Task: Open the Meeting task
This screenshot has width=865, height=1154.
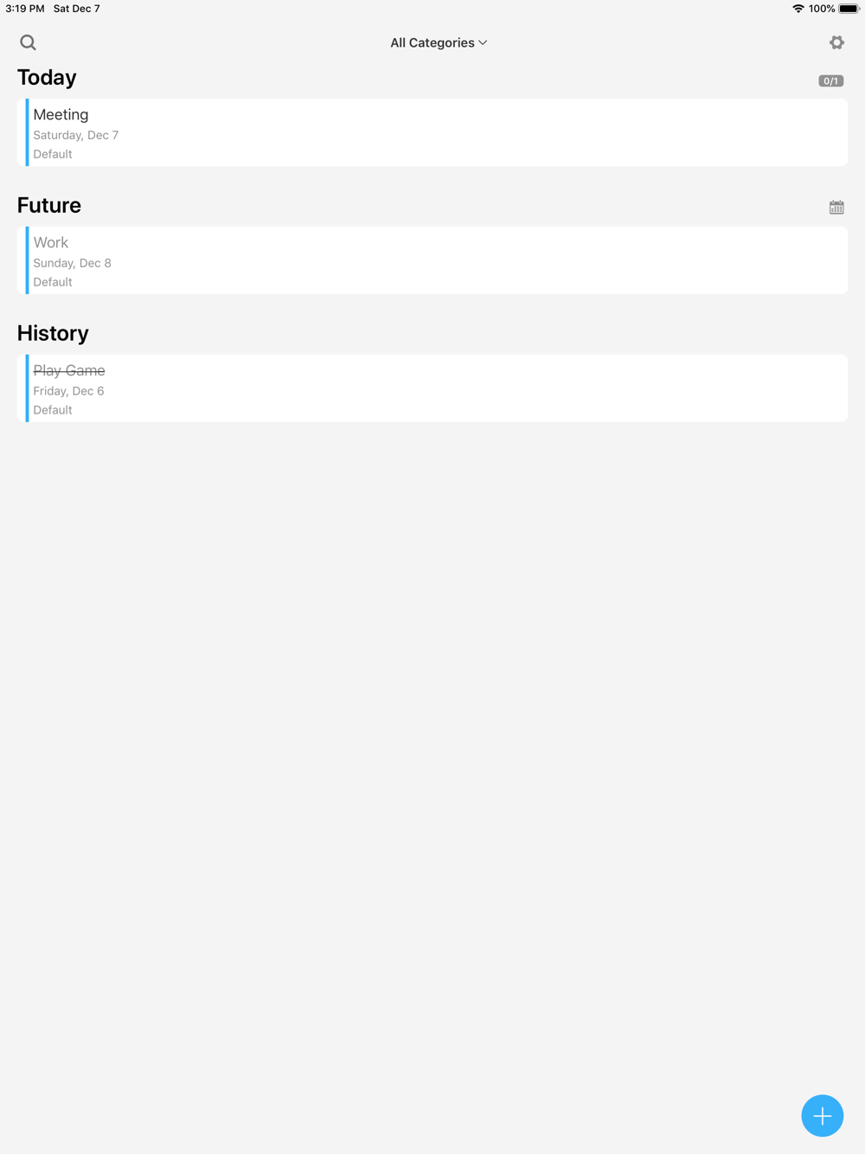Action: pyautogui.click(x=432, y=132)
